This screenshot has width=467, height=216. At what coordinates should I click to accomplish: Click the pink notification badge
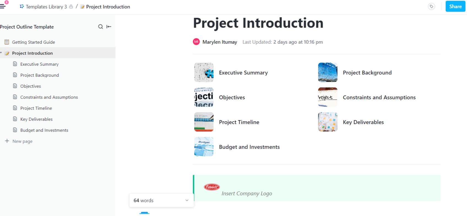coord(7,2)
